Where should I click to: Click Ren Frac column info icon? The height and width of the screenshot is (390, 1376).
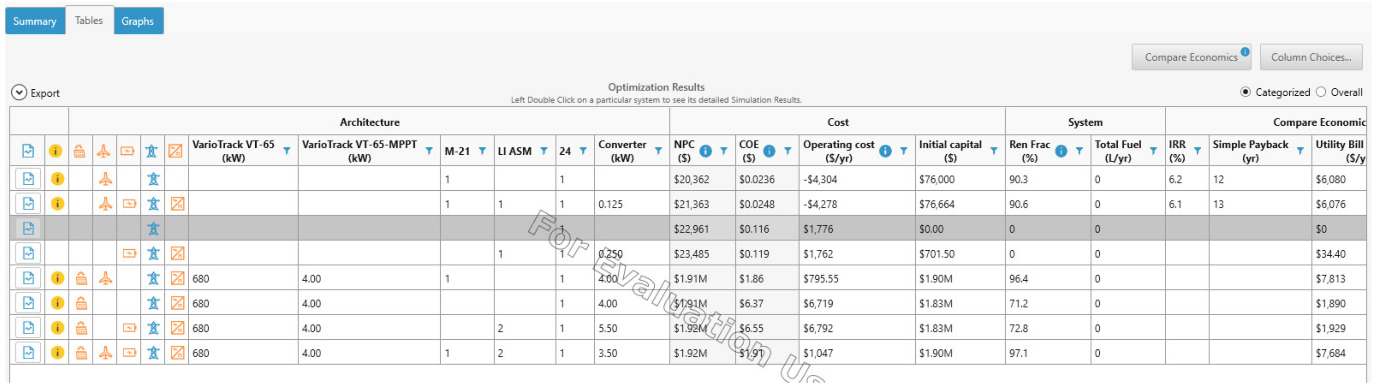point(1061,151)
